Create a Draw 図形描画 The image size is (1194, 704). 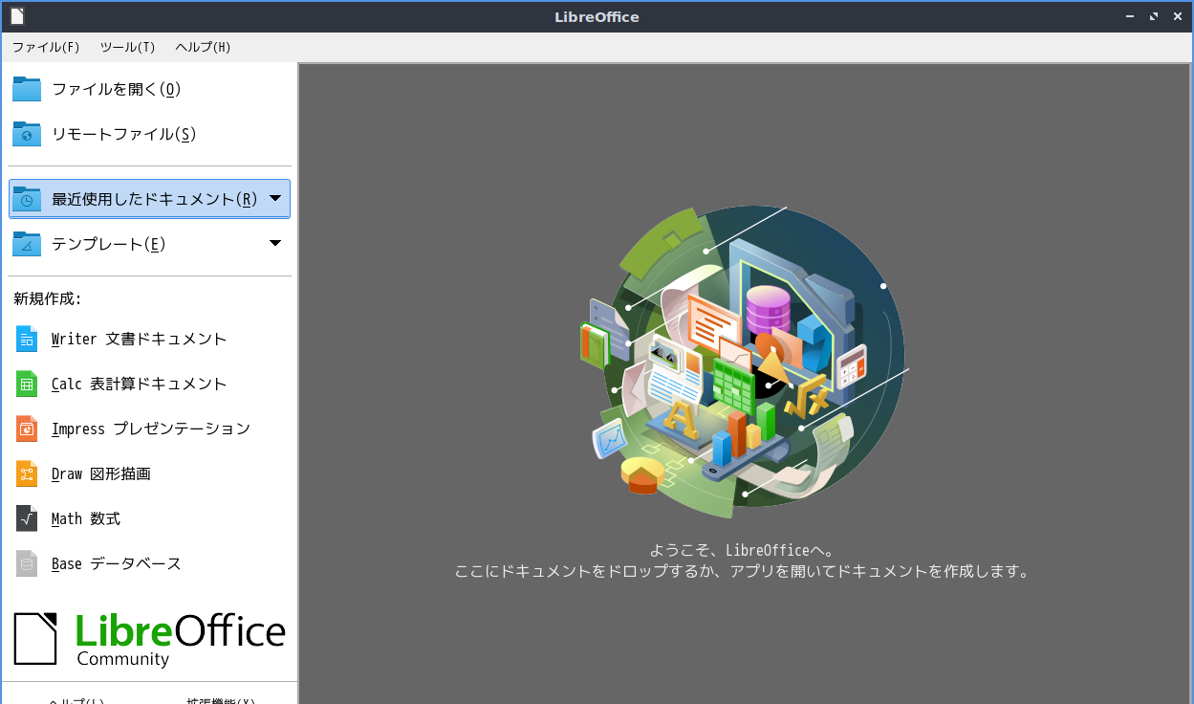149,473
